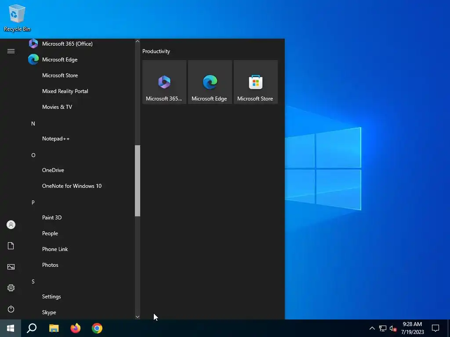Select the Recycle Bin desktop icon
This screenshot has width=450, height=337.
point(17,18)
